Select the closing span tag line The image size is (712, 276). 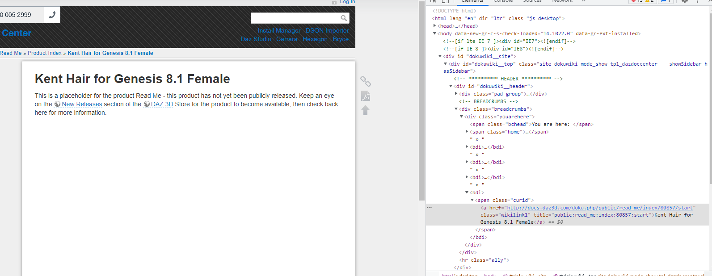point(485,230)
